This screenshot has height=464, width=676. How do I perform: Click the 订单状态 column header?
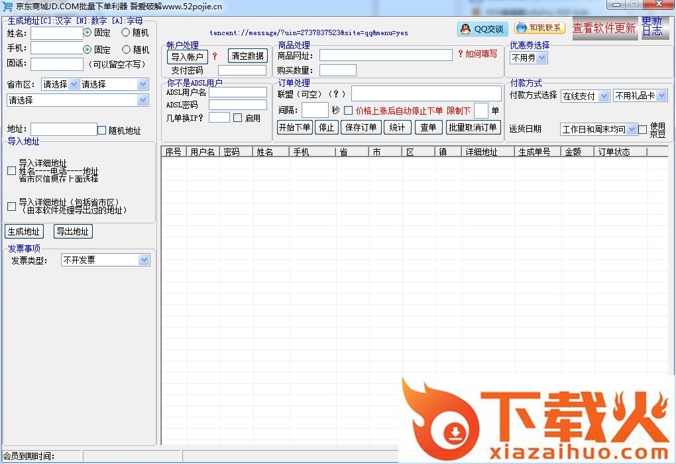tap(620, 152)
